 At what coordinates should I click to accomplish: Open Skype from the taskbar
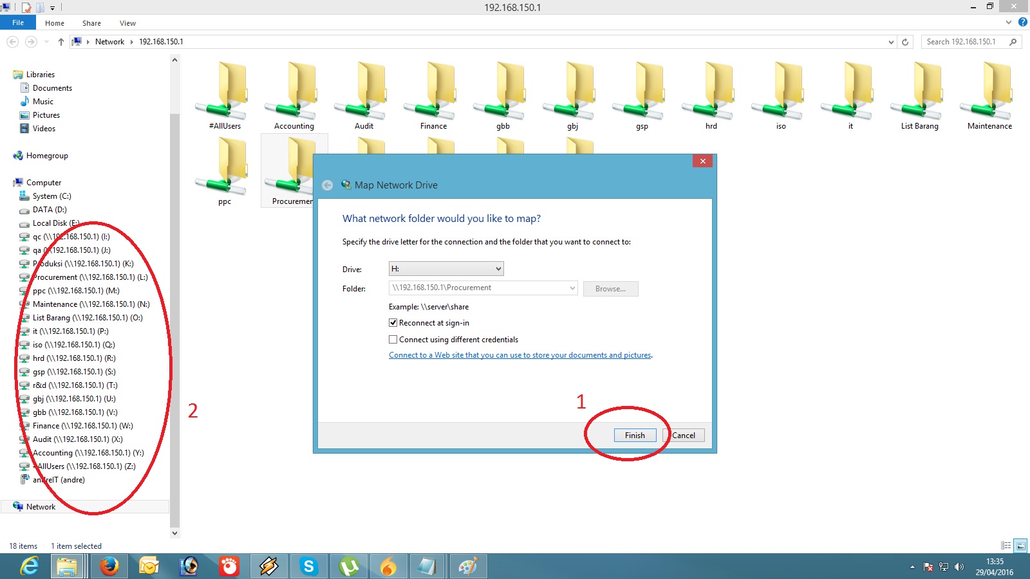(x=308, y=566)
